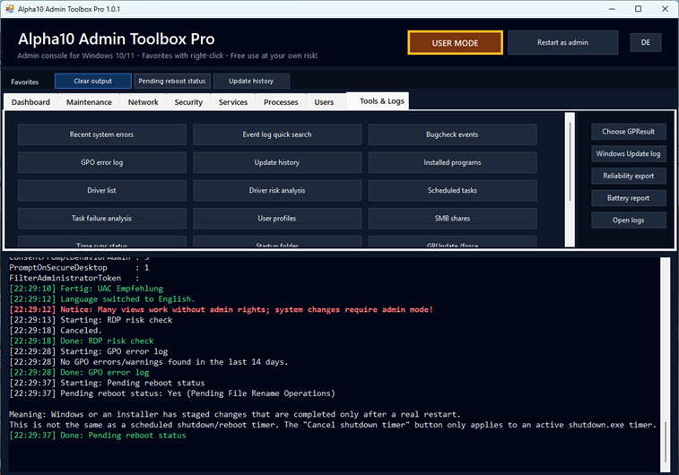
Task: Maximize the Alpha10 Admin Toolbox window
Action: [x=639, y=9]
